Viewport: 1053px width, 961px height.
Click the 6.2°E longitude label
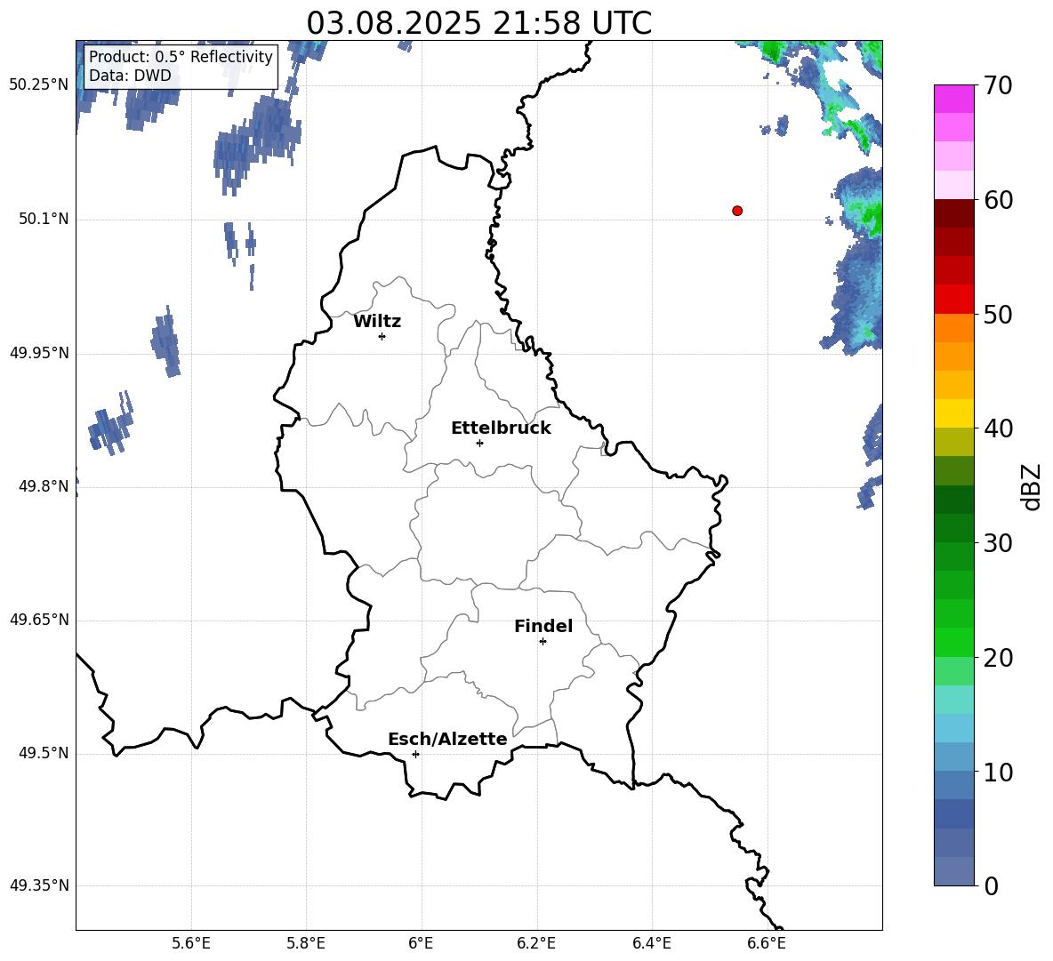click(x=536, y=943)
